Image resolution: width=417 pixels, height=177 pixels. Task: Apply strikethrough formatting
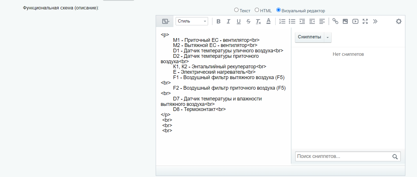[248, 21]
